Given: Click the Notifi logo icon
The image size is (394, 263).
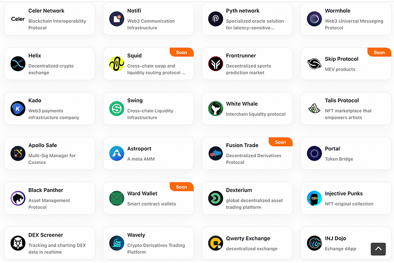Looking at the screenshot, I should click(x=117, y=19).
